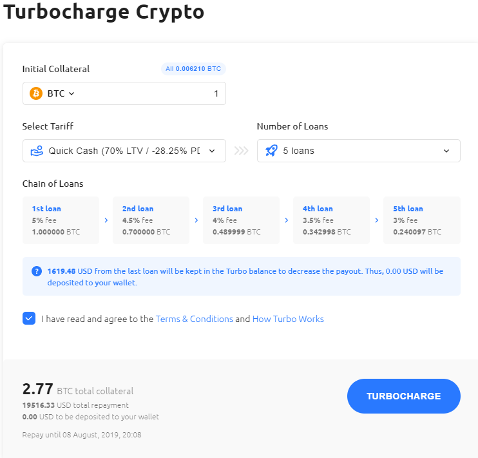Screen dimensions: 478x458
Task: Click the rocket icon in Number of Loans
Action: 271,151
